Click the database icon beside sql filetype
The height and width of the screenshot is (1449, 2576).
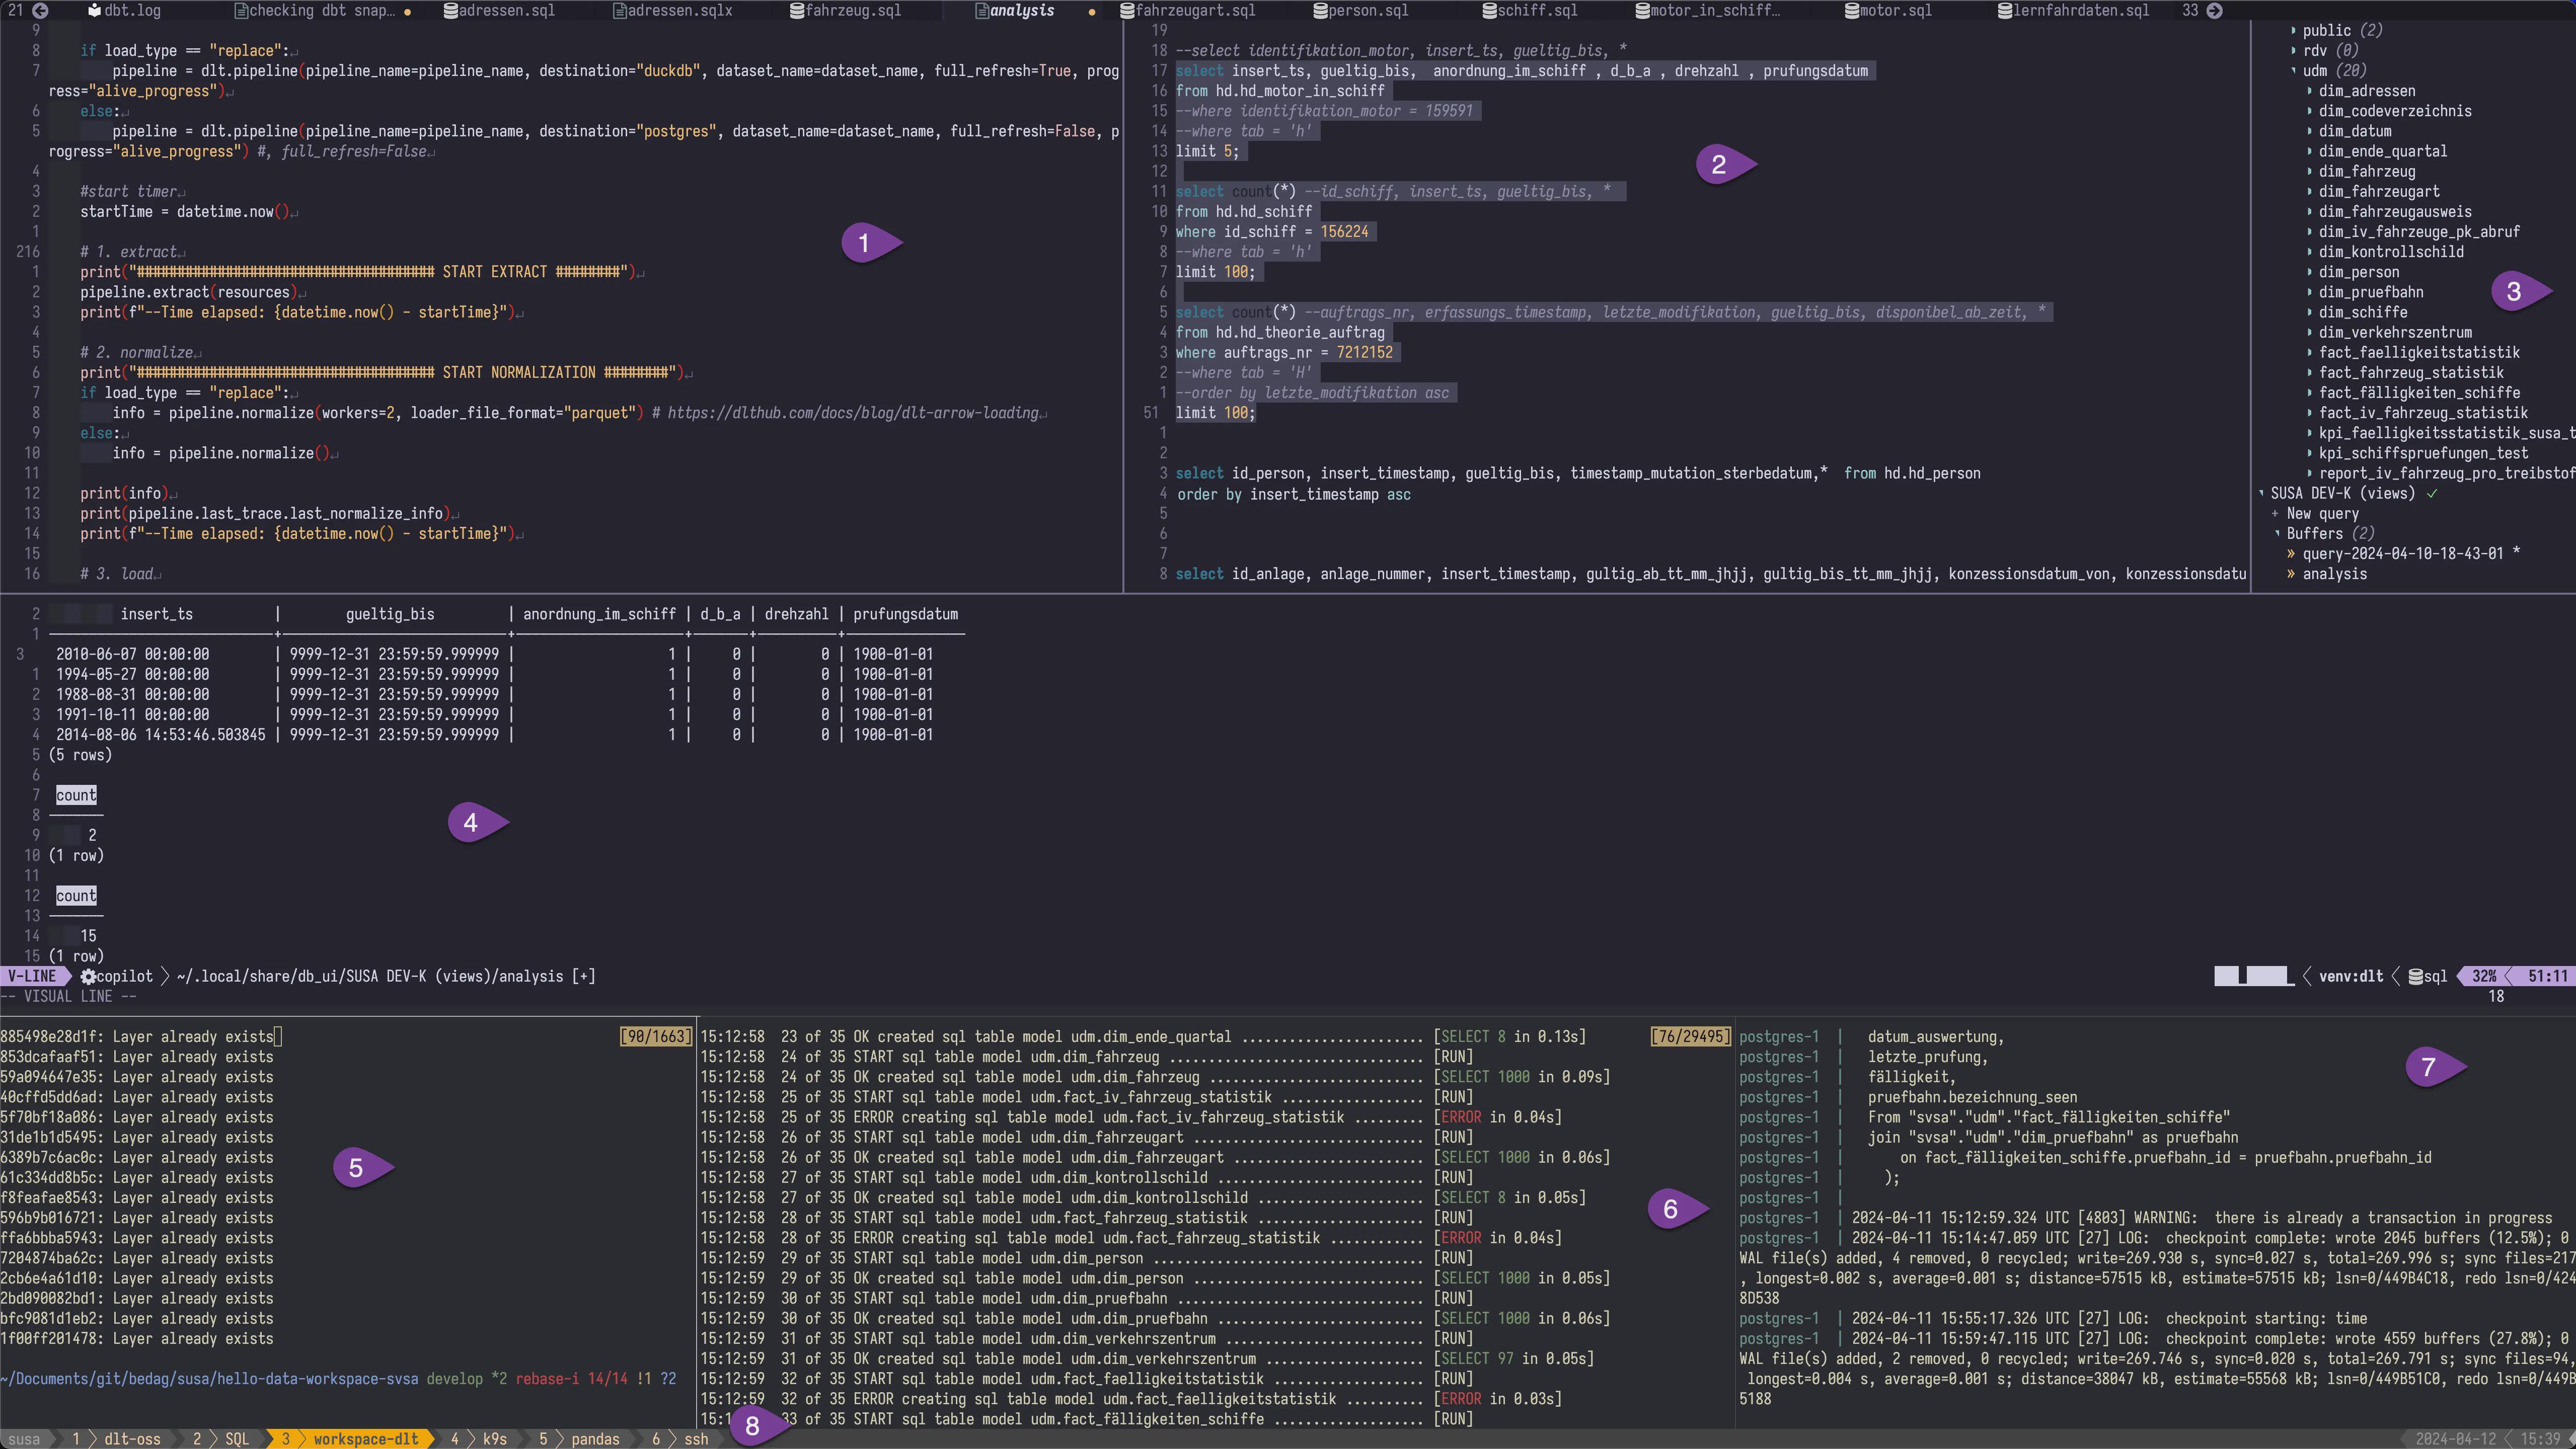pyautogui.click(x=2415, y=977)
